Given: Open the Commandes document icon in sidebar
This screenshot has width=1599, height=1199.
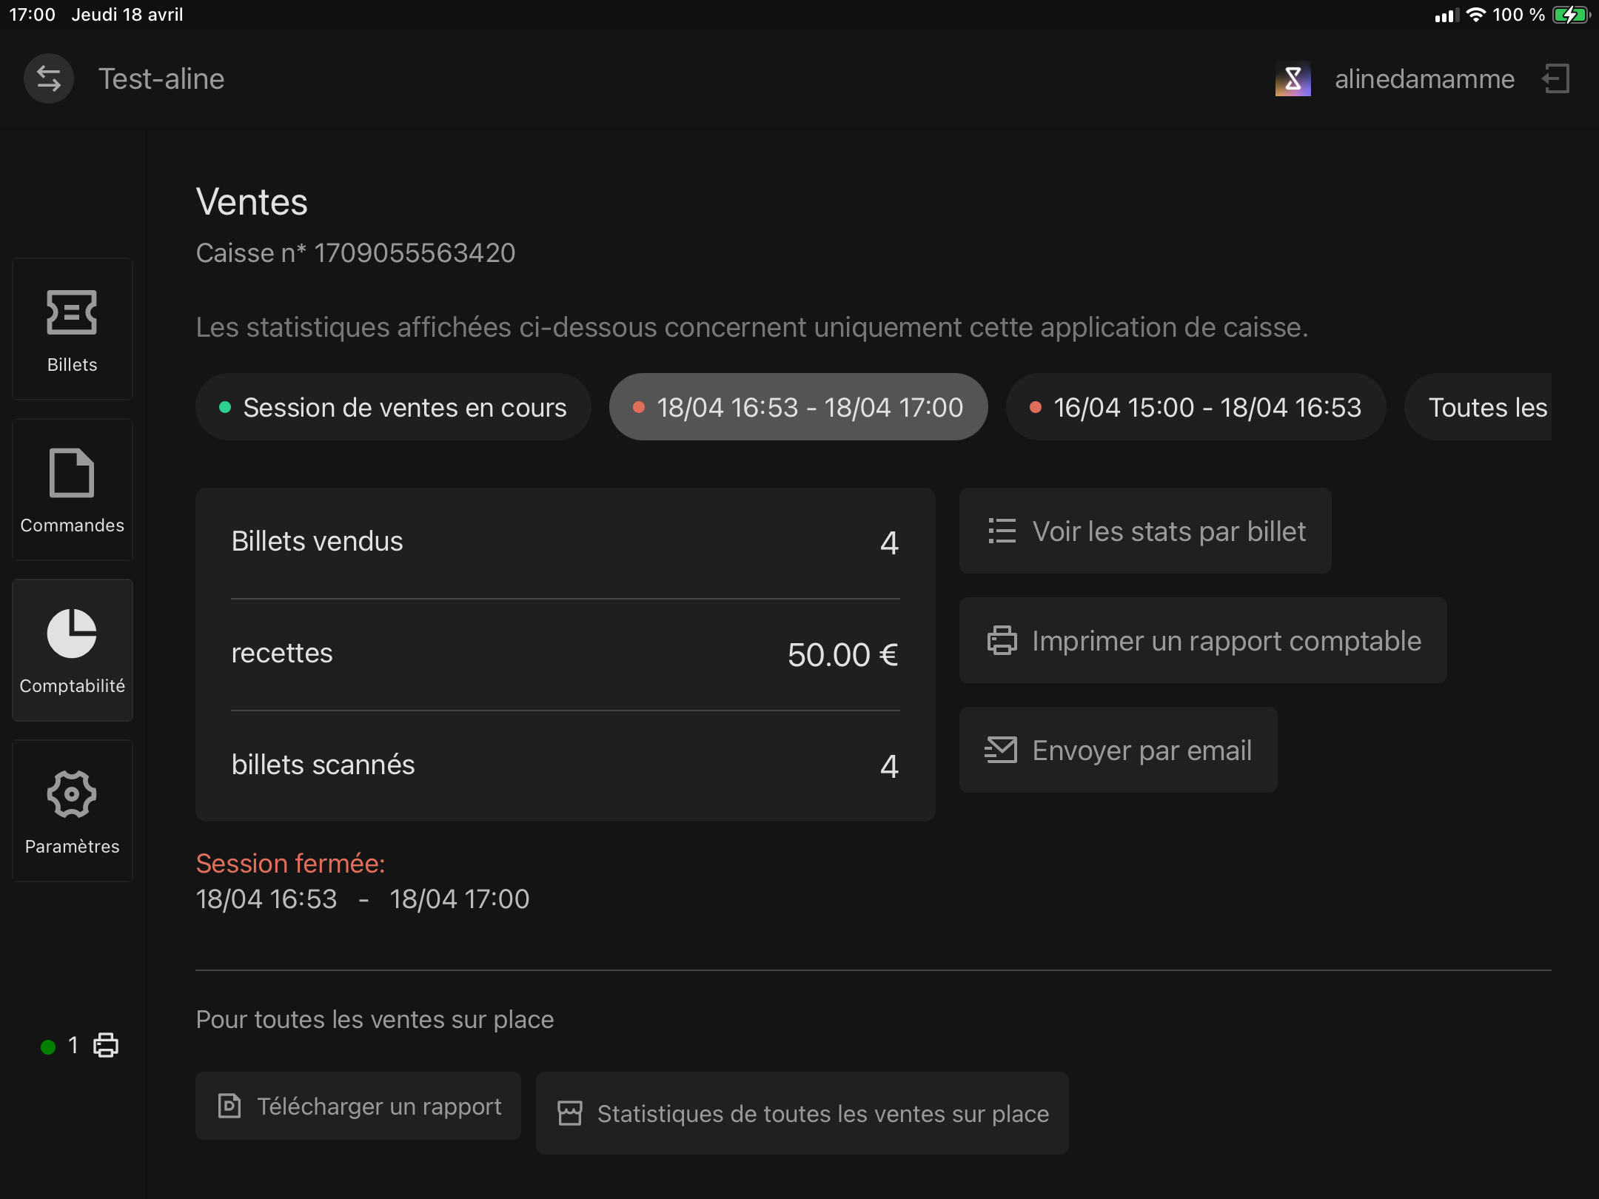Looking at the screenshot, I should tap(72, 473).
